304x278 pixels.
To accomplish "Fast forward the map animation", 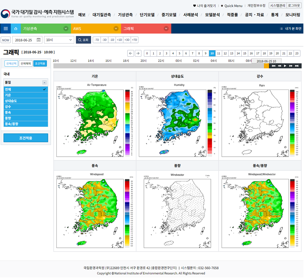I will pos(291,66).
